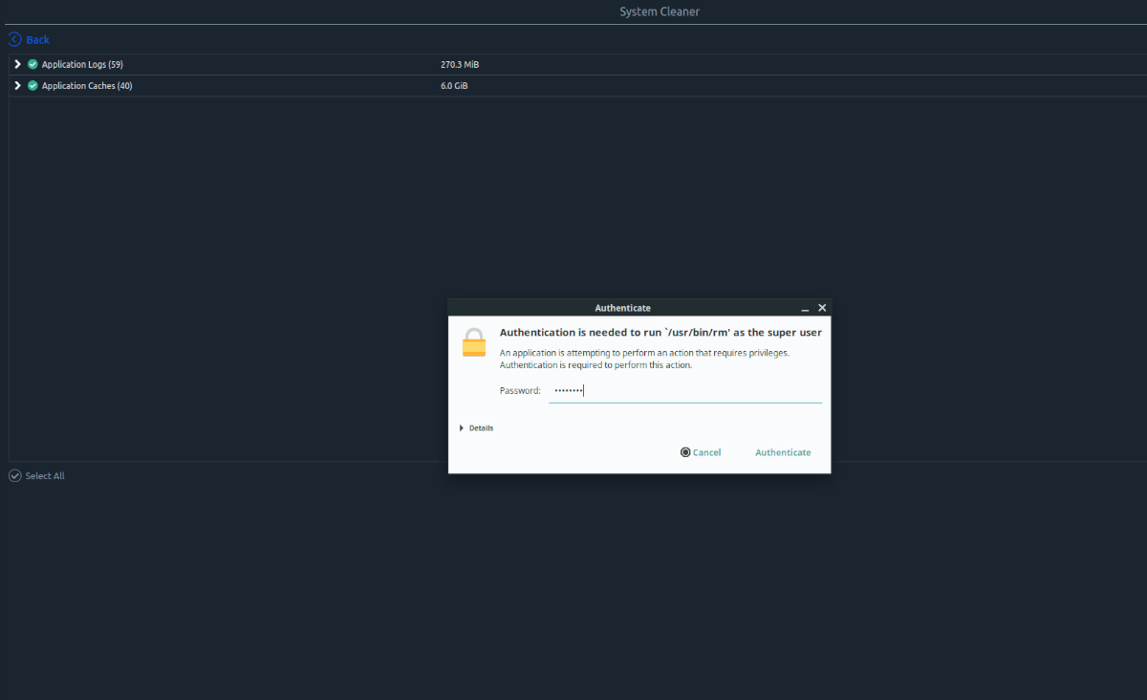Select the Application Caches (40) label

tap(87, 85)
